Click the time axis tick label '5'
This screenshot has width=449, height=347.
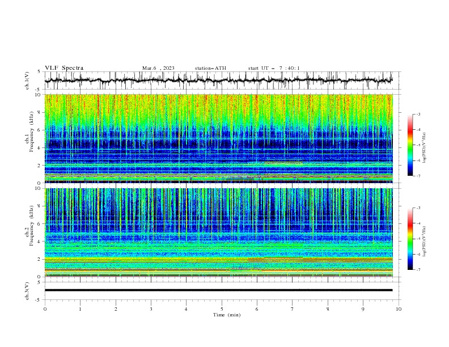(222, 309)
